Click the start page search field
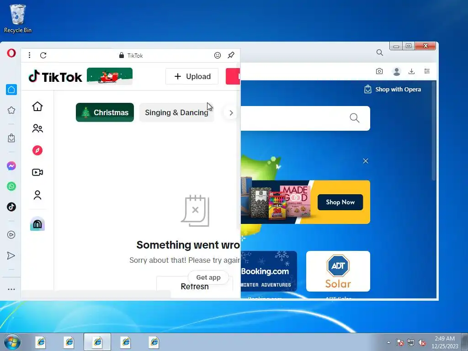468x351 pixels. click(305, 118)
